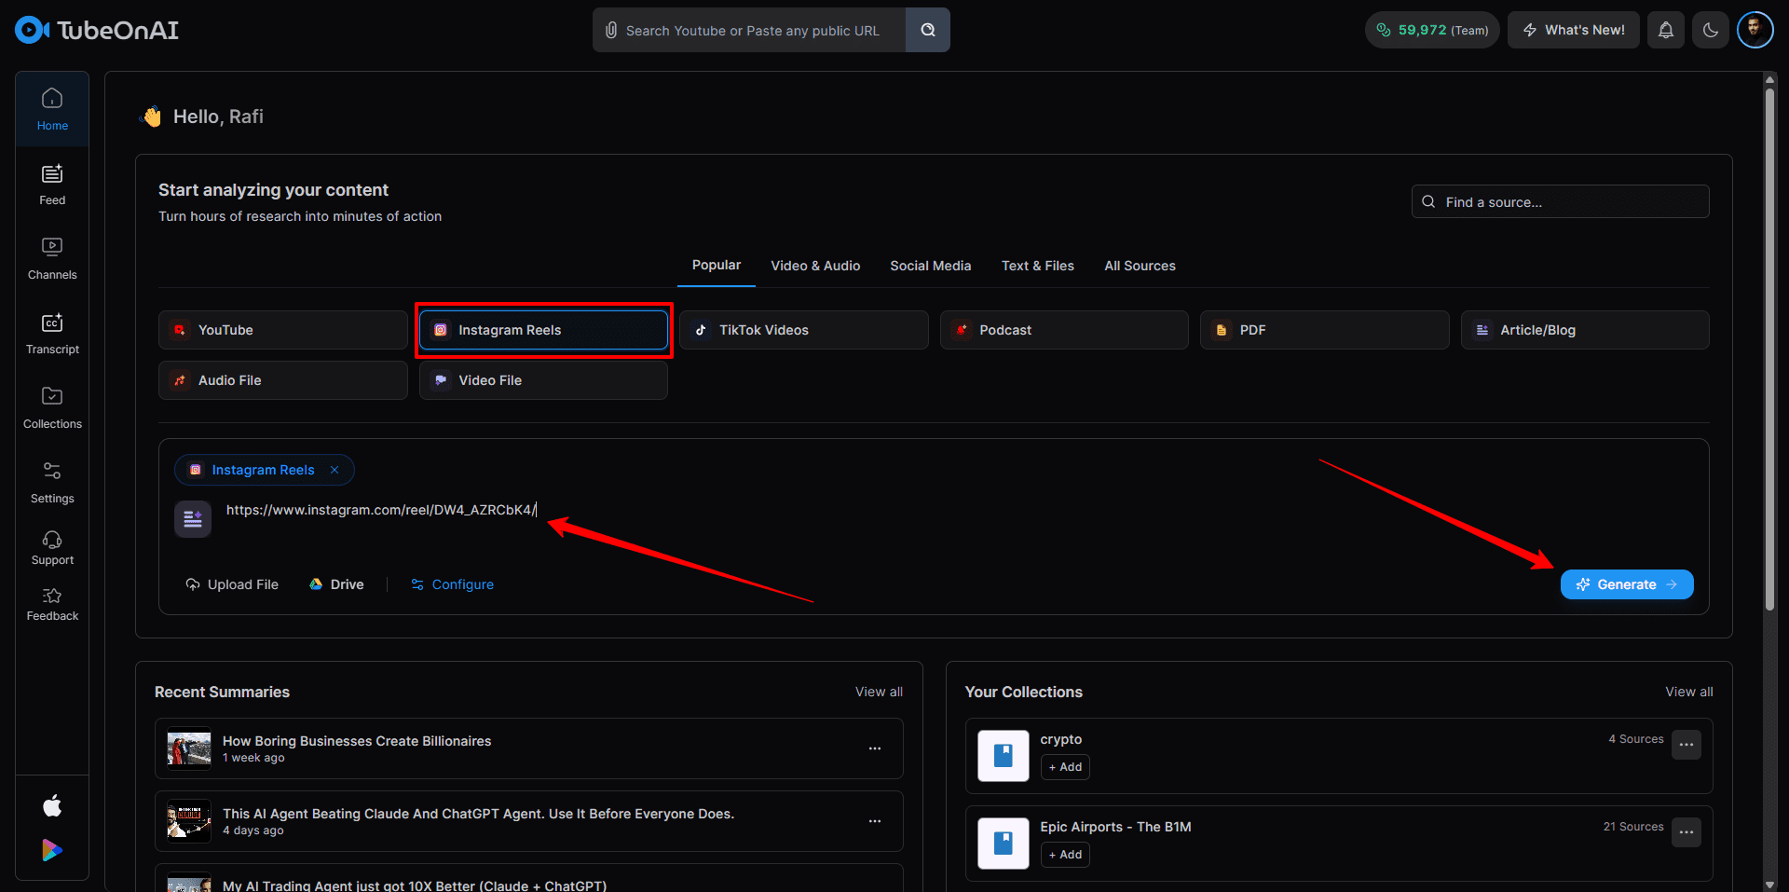Click the search magnifier button in top bar
1789x892 pixels.
928,30
